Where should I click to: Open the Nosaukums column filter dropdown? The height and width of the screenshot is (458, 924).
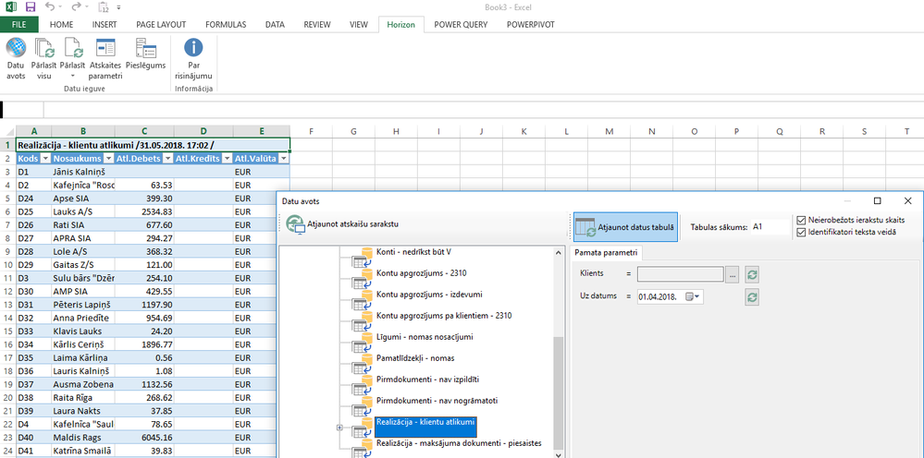(x=108, y=159)
